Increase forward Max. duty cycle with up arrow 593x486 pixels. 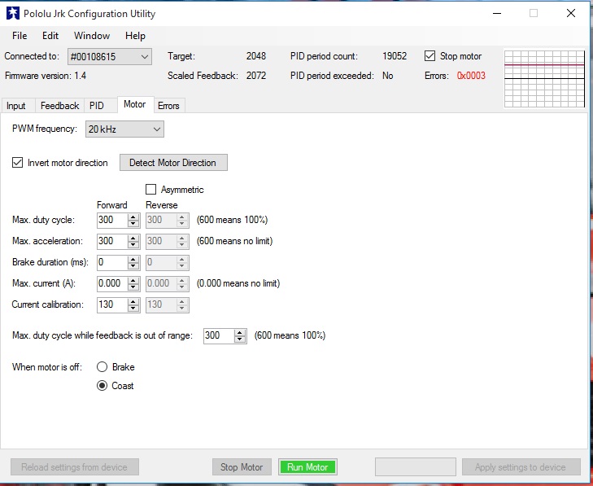[133, 217]
